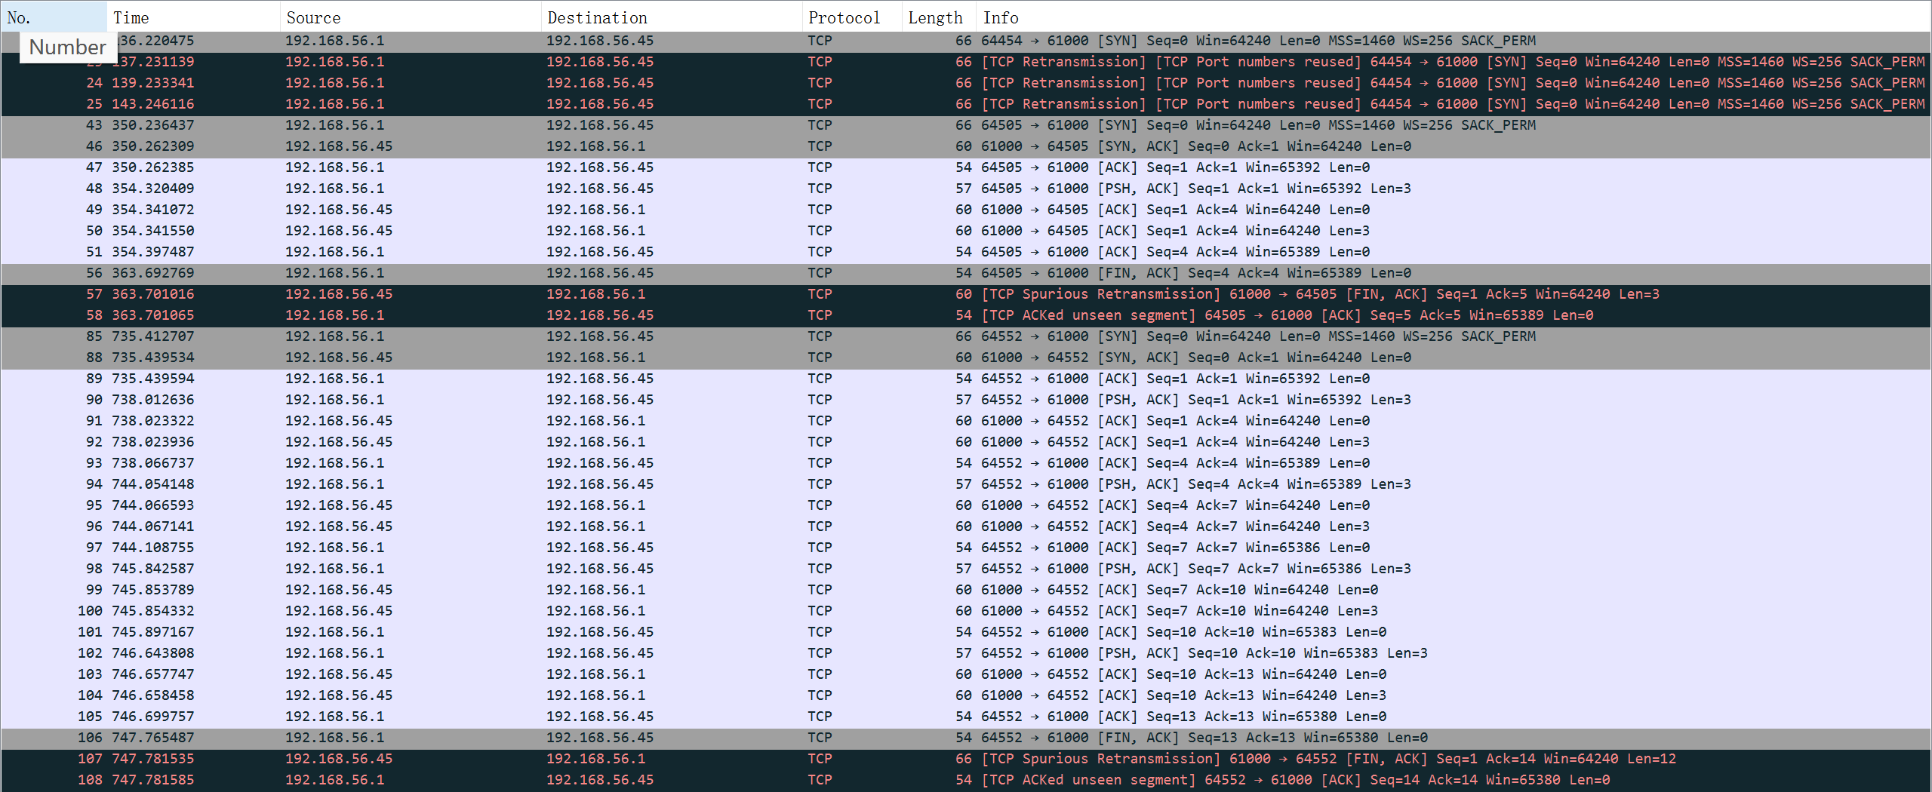Select packet 25 at time 143.246116
The width and height of the screenshot is (1932, 792).
966,104
